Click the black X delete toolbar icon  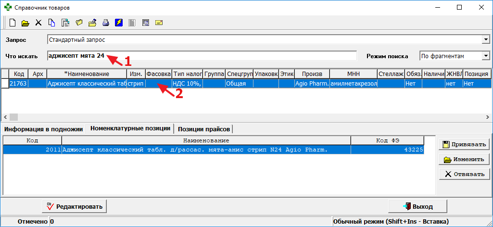tap(38, 23)
